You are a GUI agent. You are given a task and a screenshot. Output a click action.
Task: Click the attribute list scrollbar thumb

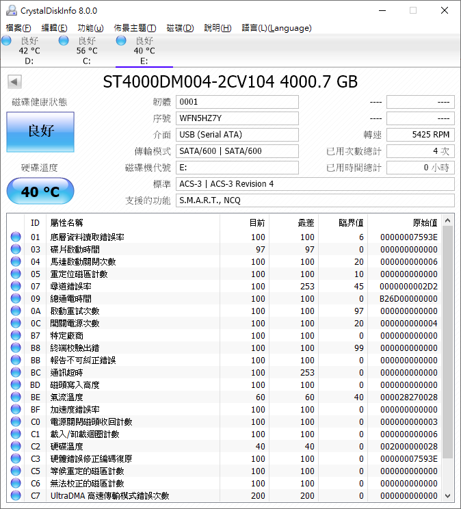click(x=448, y=342)
